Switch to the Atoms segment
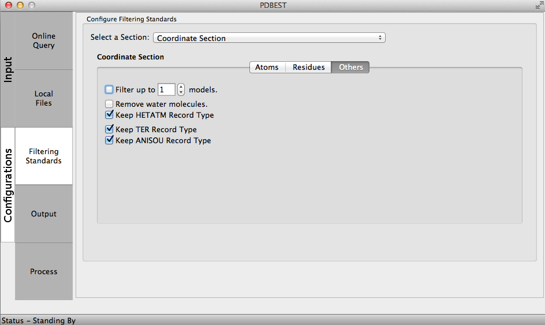This screenshot has width=545, height=325. (267, 68)
